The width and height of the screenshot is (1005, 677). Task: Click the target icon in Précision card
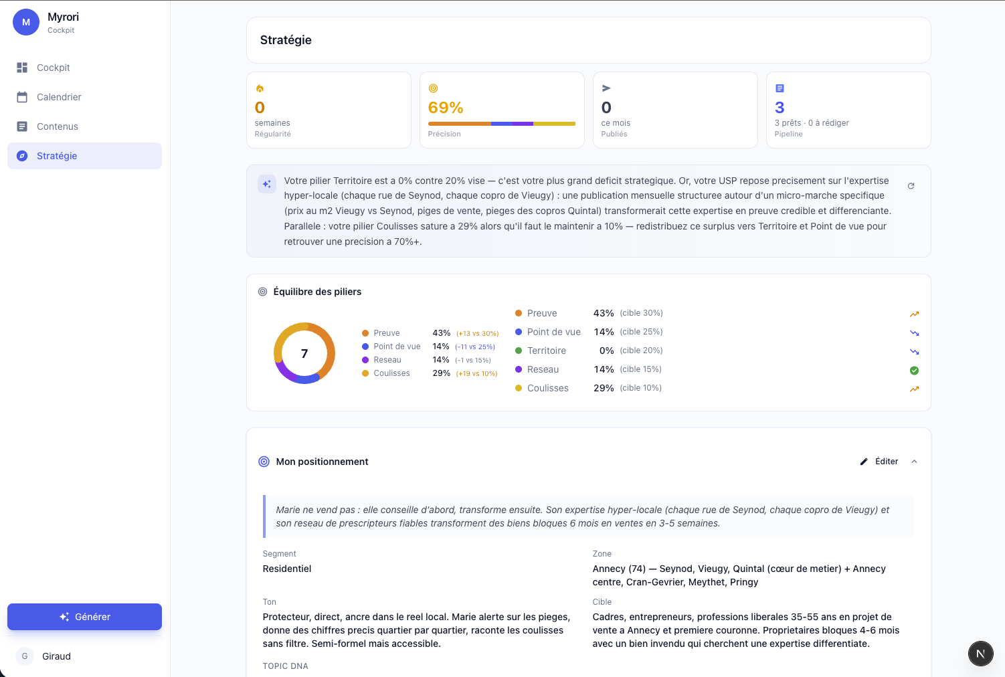(433, 88)
